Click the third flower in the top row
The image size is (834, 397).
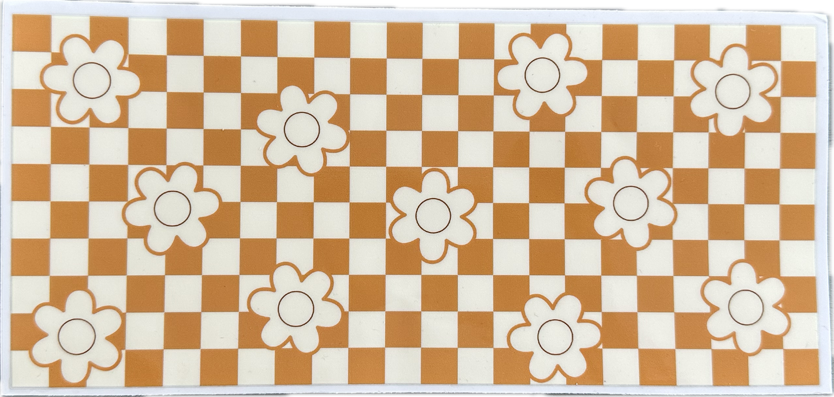[541, 75]
